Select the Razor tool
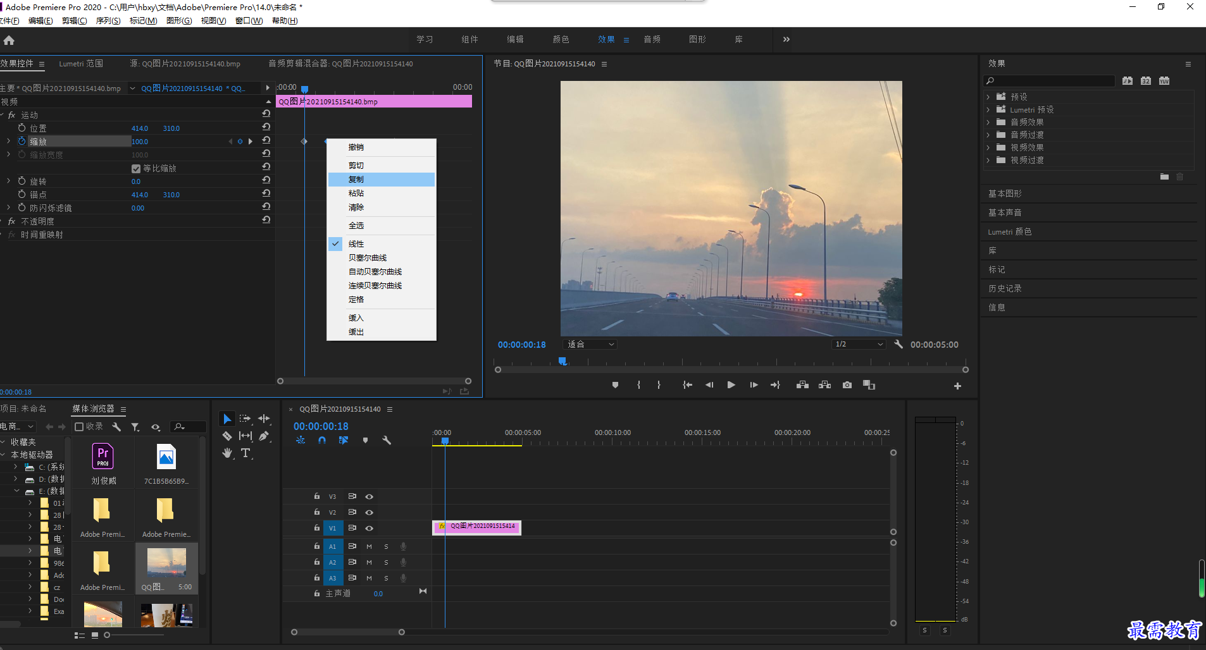The height and width of the screenshot is (650, 1206). [227, 436]
